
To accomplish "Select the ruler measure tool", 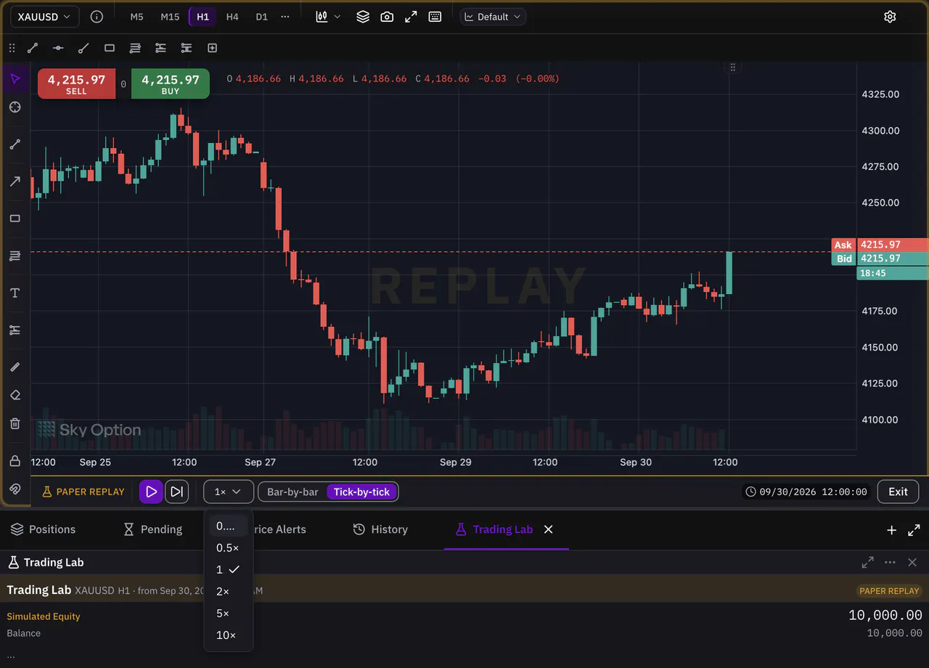I will point(15,367).
